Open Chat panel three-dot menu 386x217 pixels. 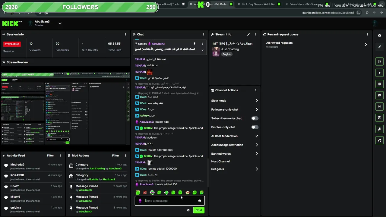point(204,34)
